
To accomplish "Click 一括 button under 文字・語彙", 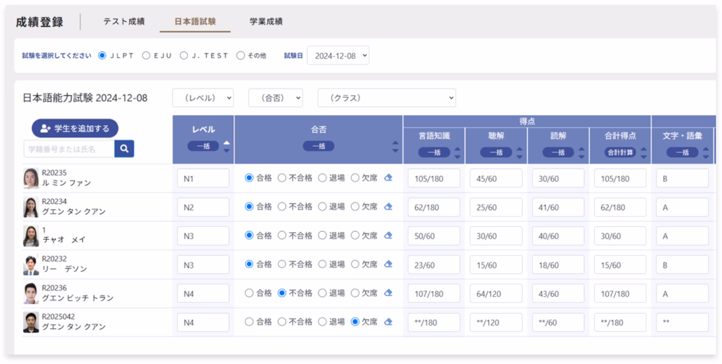I will click(x=682, y=153).
